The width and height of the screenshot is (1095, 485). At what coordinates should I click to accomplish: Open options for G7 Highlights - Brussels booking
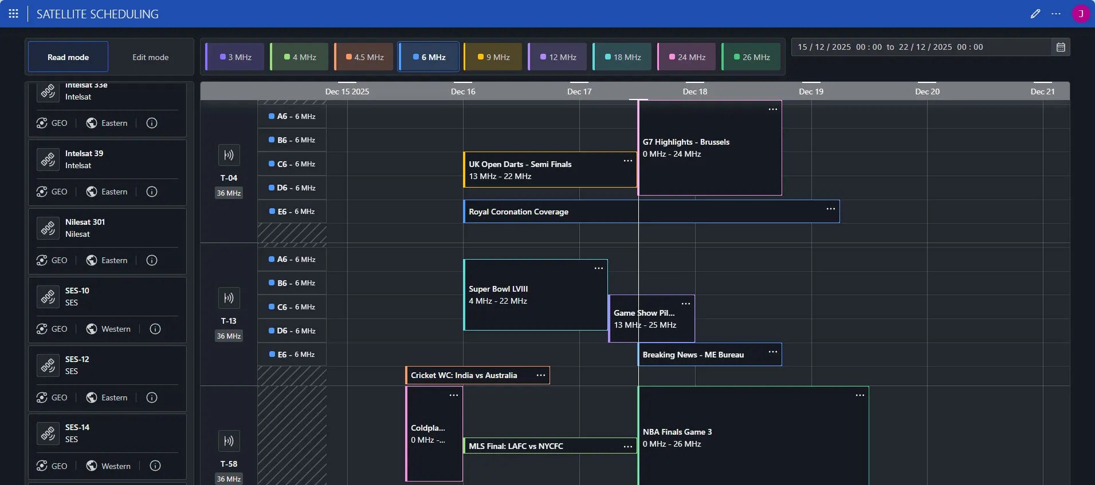tap(773, 109)
